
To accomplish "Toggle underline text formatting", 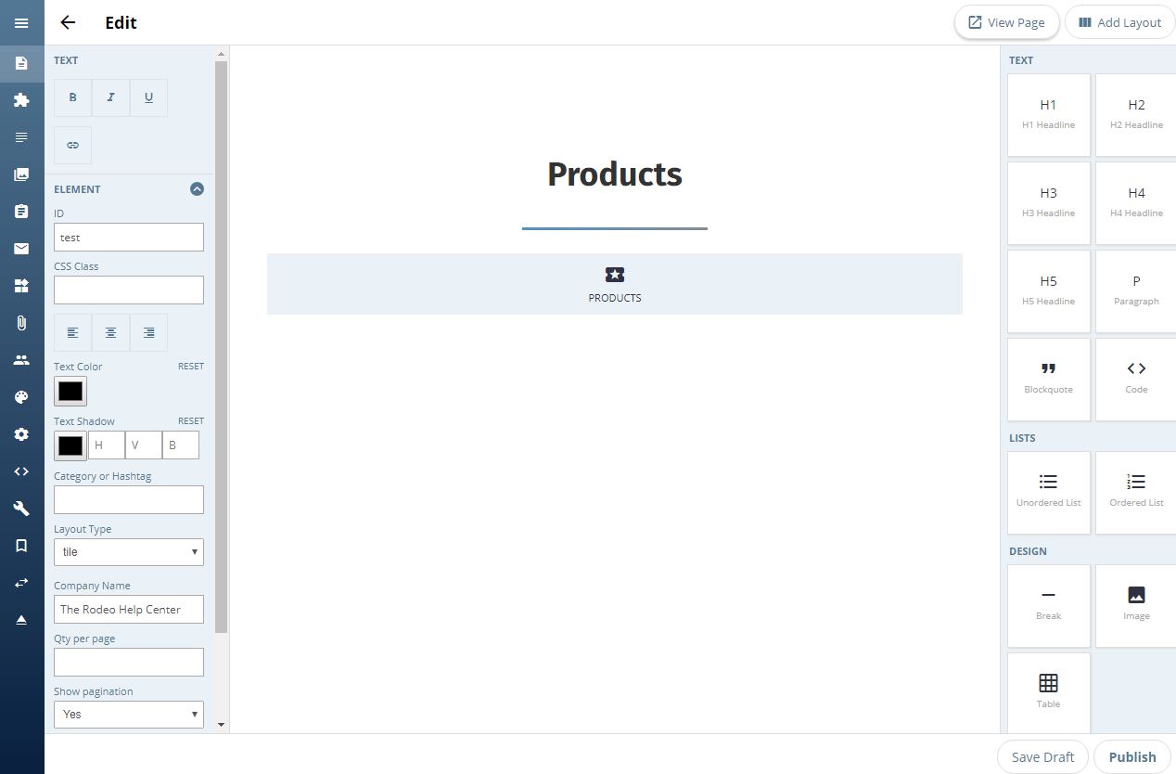I will 148,97.
